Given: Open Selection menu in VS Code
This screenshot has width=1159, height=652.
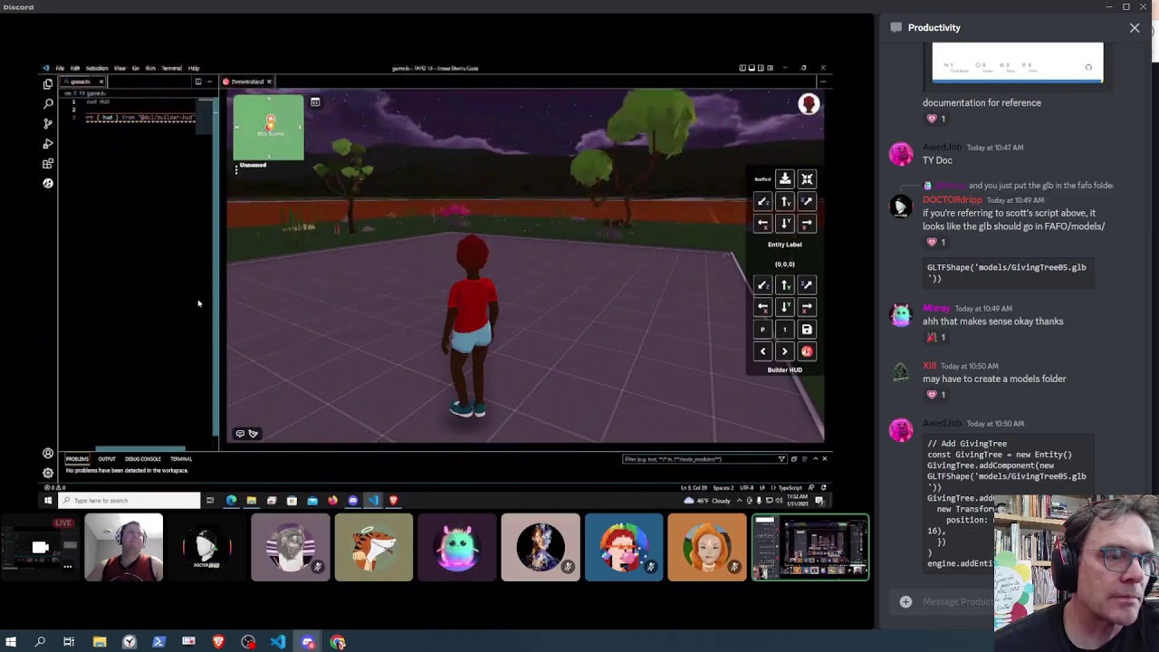Looking at the screenshot, I should tap(97, 68).
